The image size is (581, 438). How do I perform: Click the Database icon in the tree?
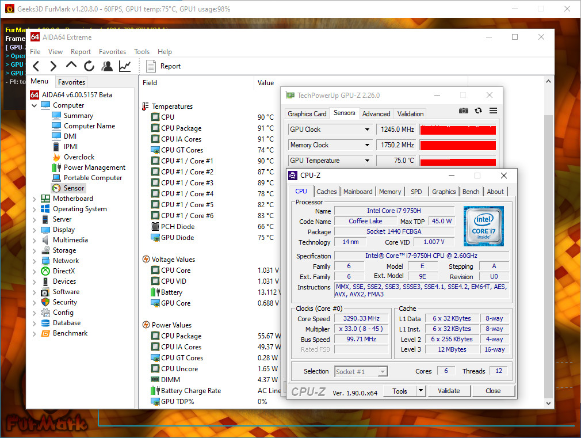(45, 323)
